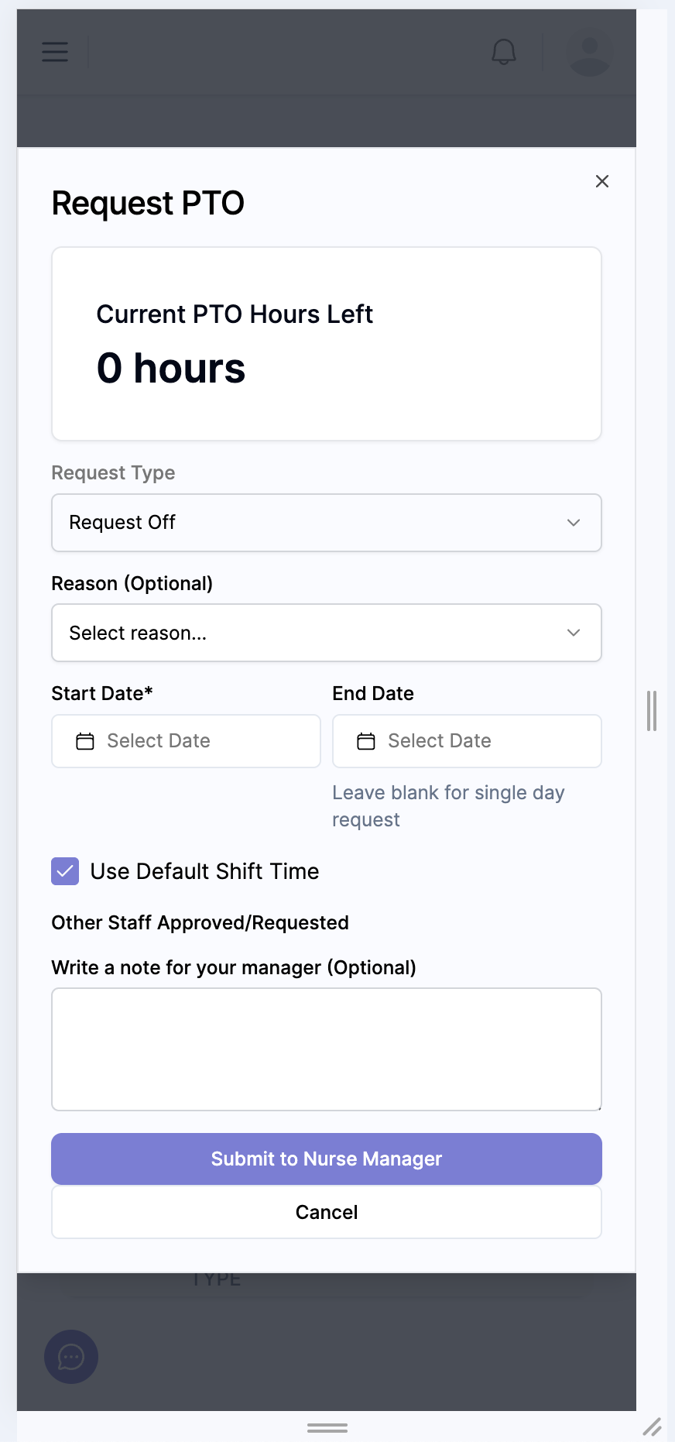
Task: Click the Reason dropdown chevron arrow
Action: [574, 633]
